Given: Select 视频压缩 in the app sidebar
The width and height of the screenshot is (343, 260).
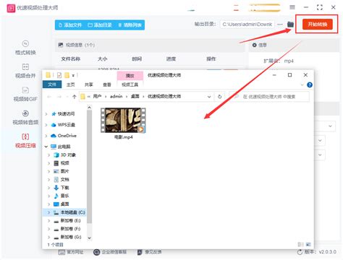Looking at the screenshot, I should (x=25, y=141).
